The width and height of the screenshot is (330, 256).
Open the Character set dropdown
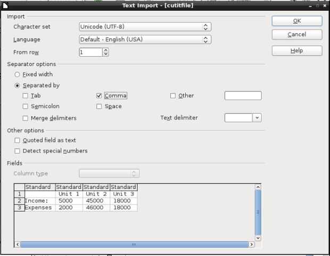(x=145, y=27)
